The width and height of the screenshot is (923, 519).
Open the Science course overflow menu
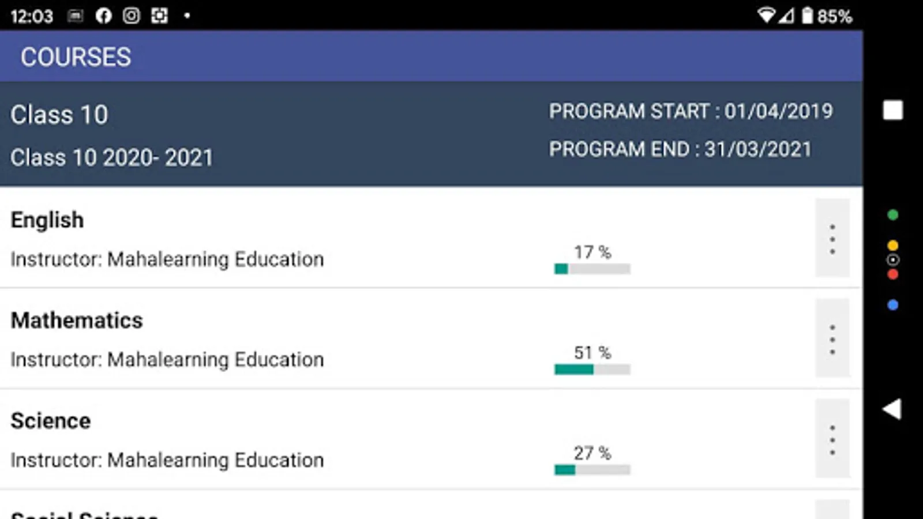(x=832, y=439)
